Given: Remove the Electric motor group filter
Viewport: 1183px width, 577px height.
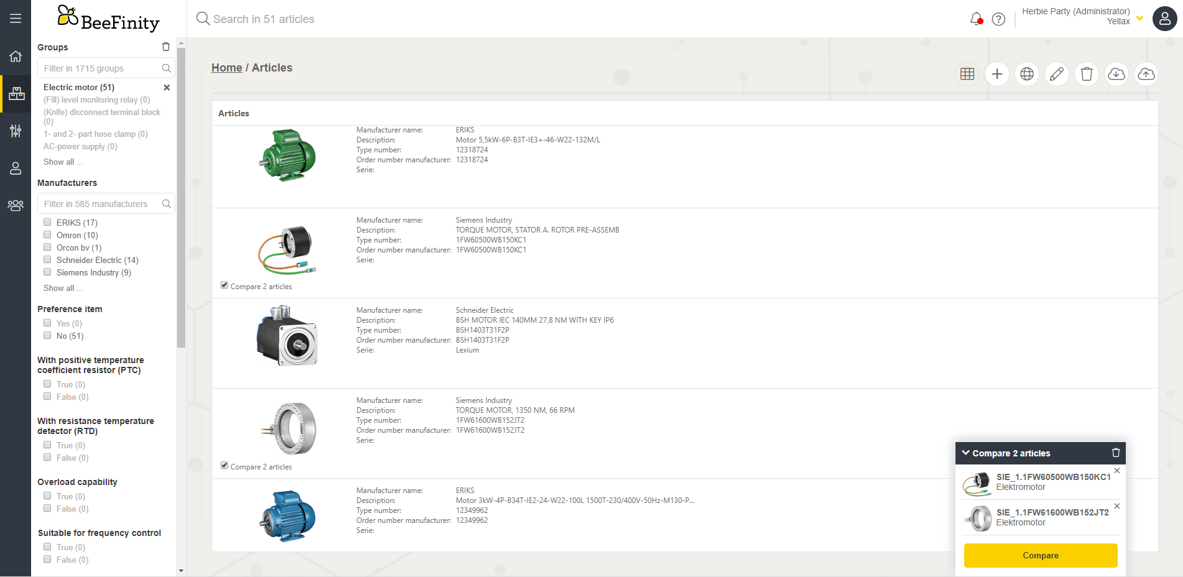Looking at the screenshot, I should (167, 88).
